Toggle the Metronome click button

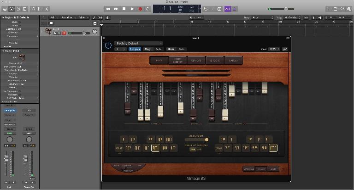point(234,9)
